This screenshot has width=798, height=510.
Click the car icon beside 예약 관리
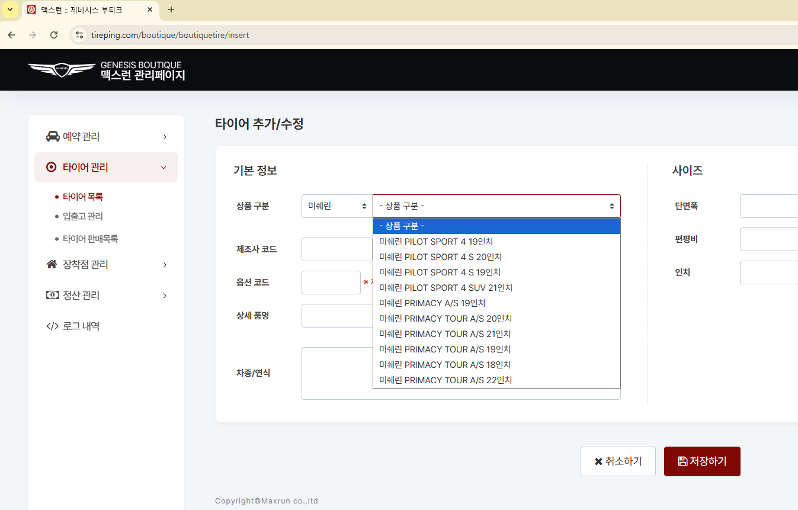coord(53,137)
